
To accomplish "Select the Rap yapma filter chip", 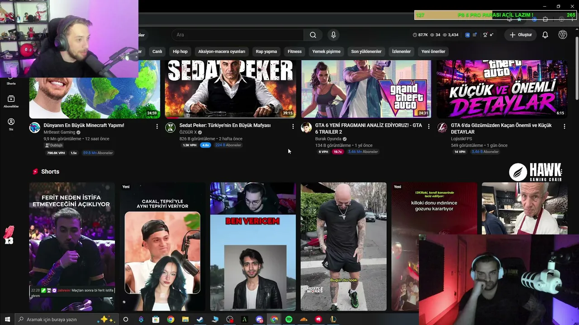I will tap(266, 51).
